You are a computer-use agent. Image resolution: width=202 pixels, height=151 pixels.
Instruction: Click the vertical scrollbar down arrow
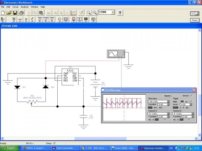[x=199, y=135]
